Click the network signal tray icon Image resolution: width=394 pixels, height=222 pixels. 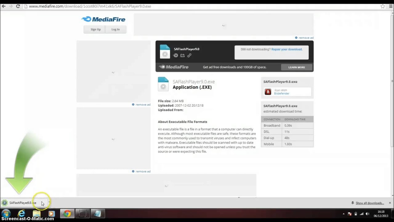click(x=361, y=214)
